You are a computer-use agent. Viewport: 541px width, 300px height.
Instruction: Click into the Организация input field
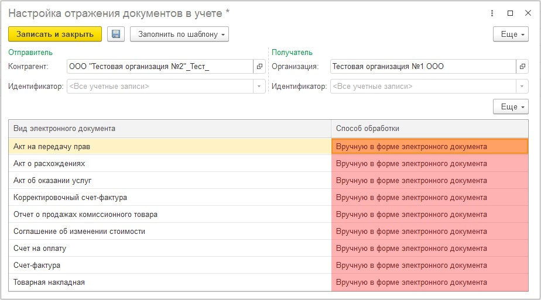coord(422,67)
